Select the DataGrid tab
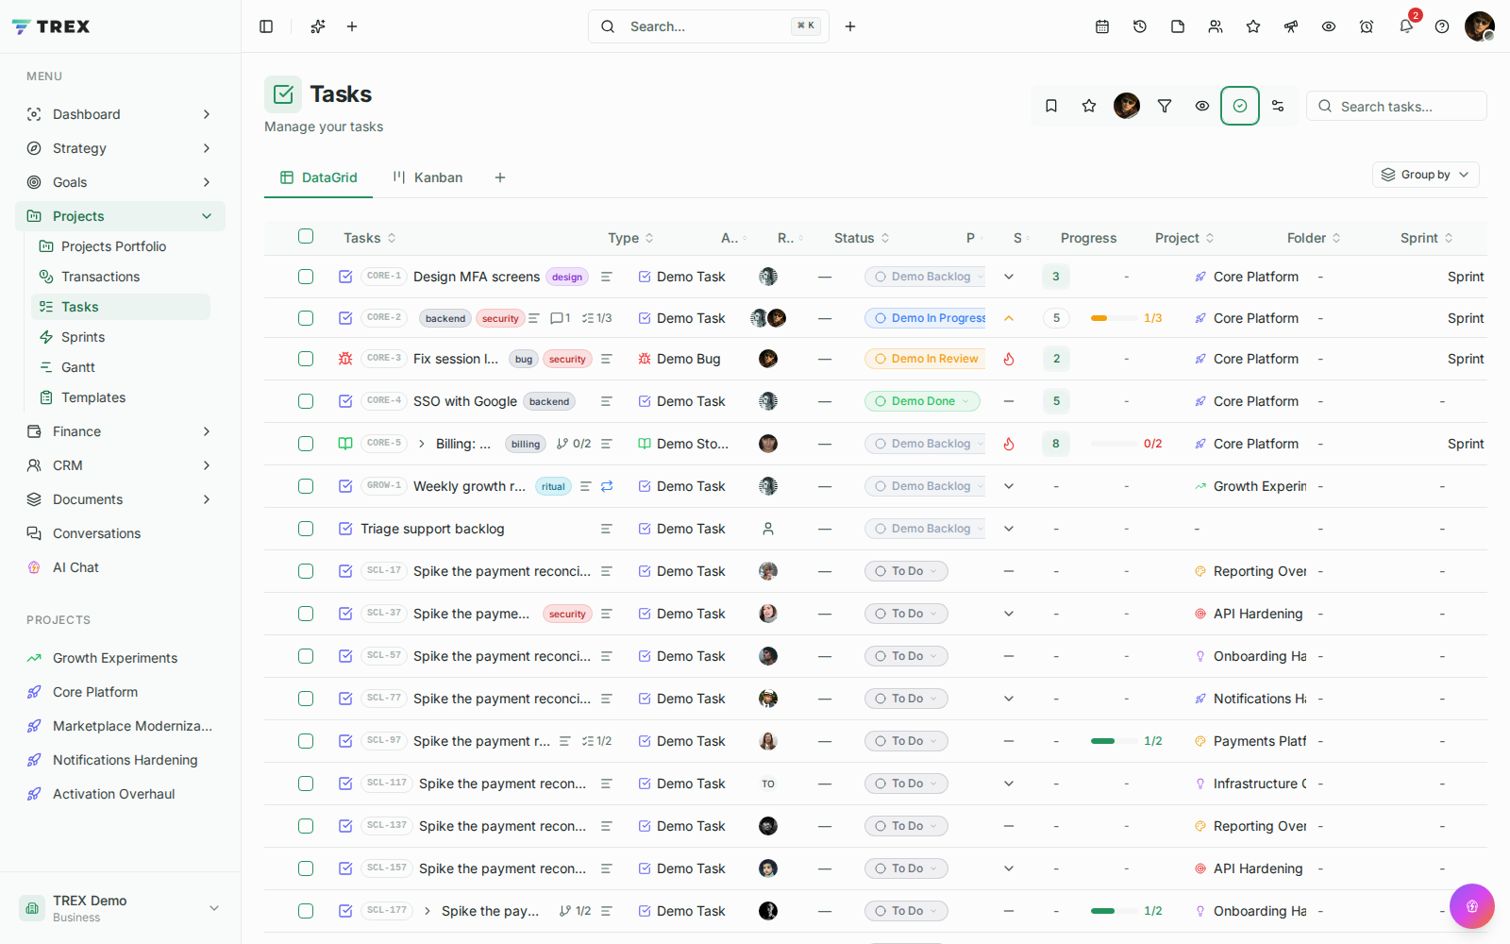This screenshot has width=1510, height=944. coord(319,177)
